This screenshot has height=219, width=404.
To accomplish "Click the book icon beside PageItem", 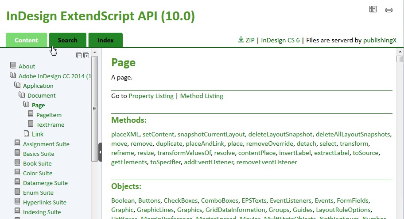I will coord(31,114).
